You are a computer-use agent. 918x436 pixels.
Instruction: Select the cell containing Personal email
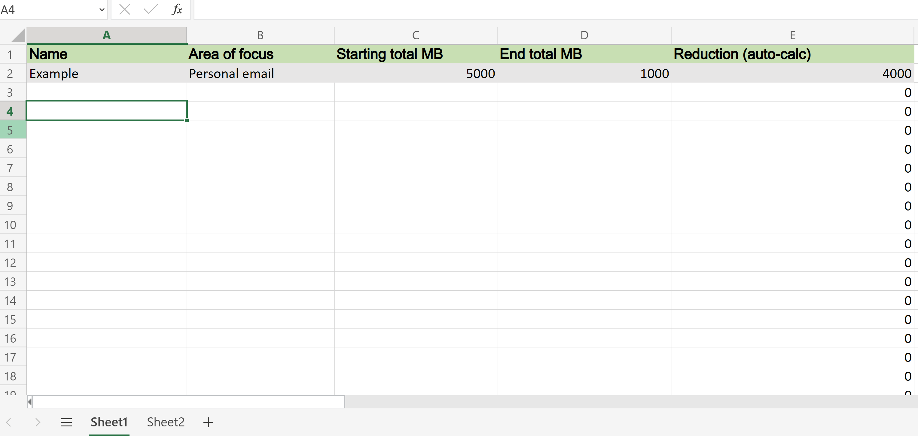point(260,73)
